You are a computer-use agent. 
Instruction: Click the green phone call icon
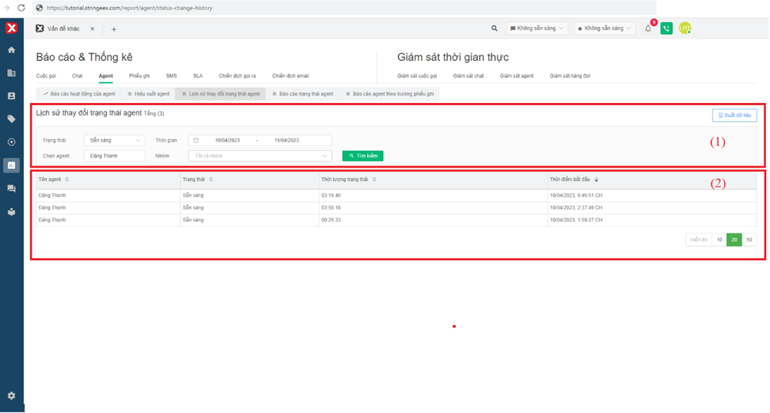tap(666, 28)
